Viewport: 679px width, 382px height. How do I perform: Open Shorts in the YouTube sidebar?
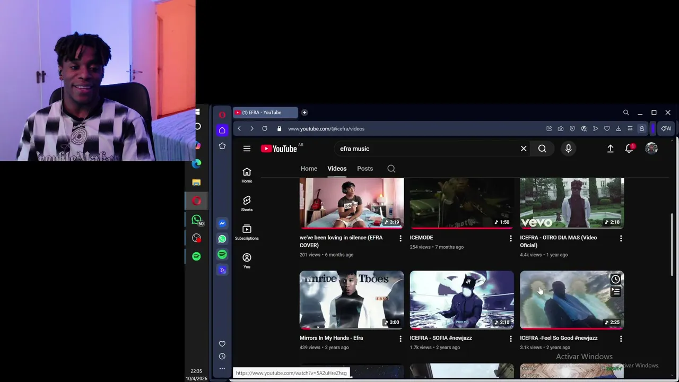point(247,204)
